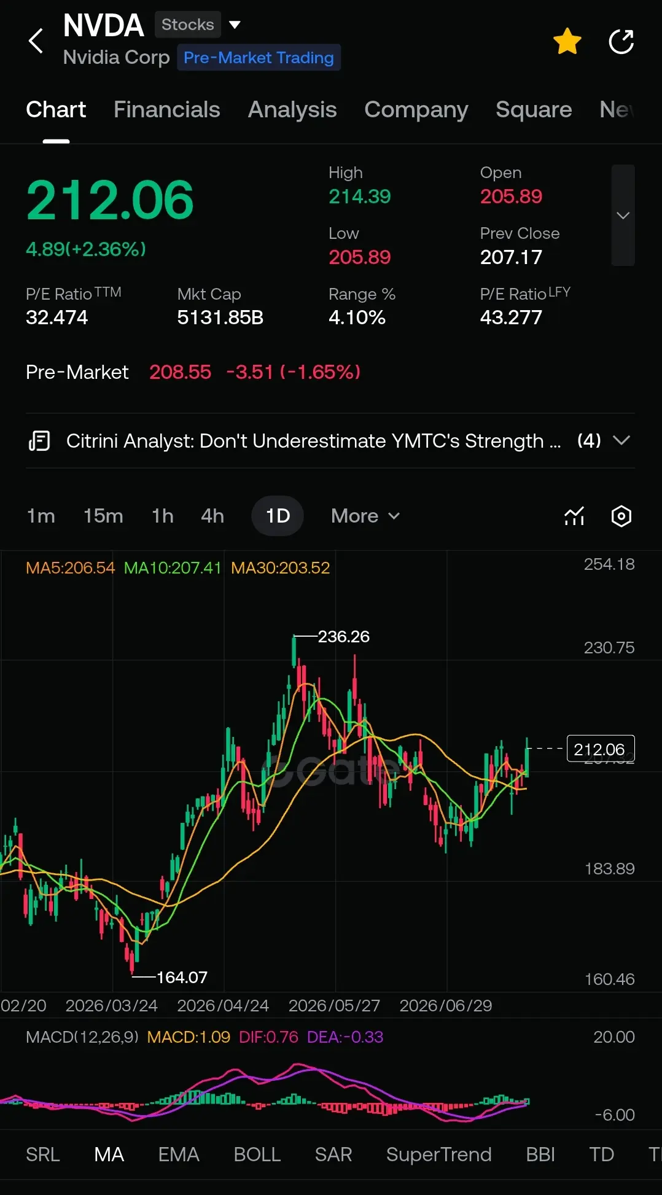
Task: Select the 1m timeframe
Action: click(41, 516)
